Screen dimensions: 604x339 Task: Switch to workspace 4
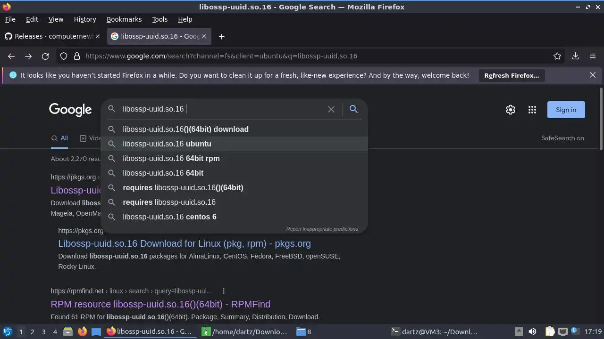click(x=55, y=331)
